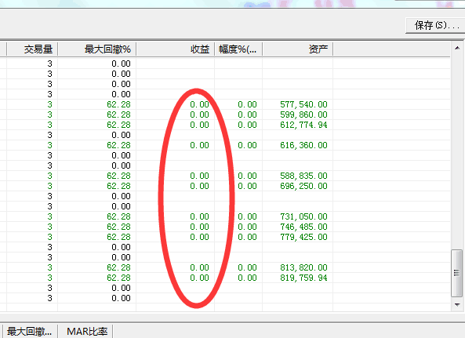Click 62.28 drawdown in 779,425.00 row
The image size is (465, 338).
click(x=118, y=237)
